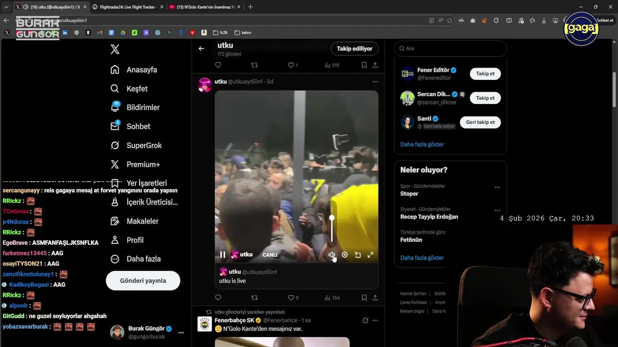618x347 pixels.
Task: Open the Stoper trending topic
Action: 409,194
